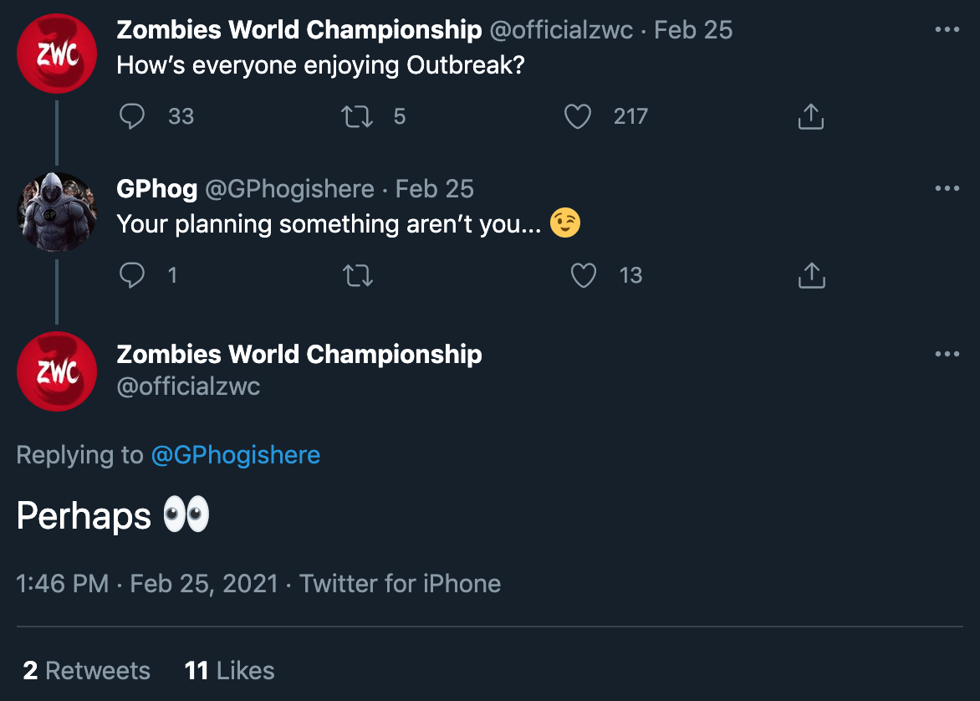Image resolution: width=980 pixels, height=701 pixels.
Task: View the list of 2 Retweets
Action: pyautogui.click(x=87, y=670)
